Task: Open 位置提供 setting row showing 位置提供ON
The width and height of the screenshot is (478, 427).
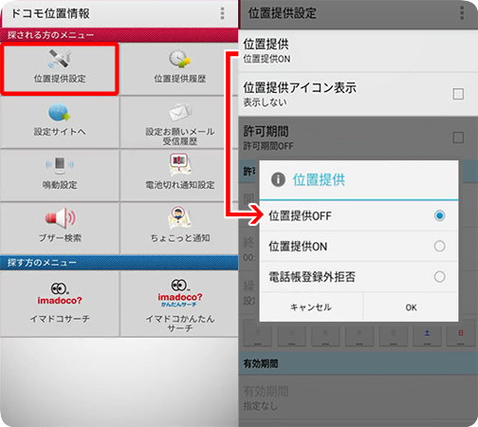Action: tap(358, 51)
